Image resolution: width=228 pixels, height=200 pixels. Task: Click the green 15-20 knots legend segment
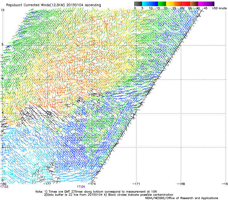162,4
